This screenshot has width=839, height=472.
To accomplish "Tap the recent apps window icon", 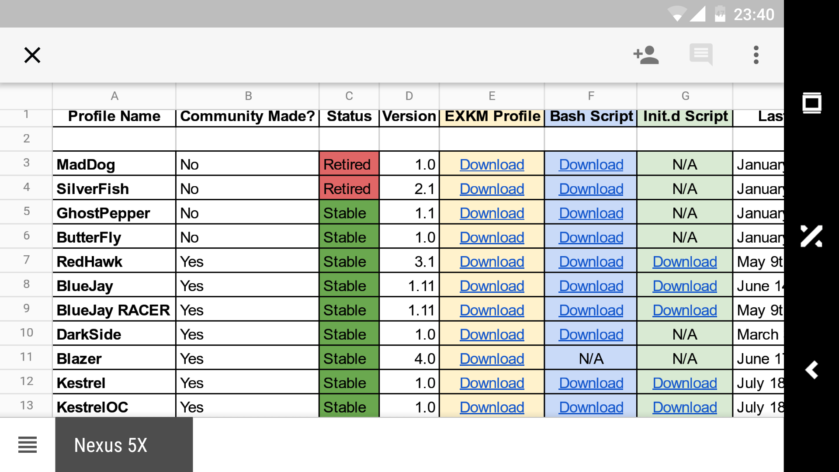I will 811,103.
